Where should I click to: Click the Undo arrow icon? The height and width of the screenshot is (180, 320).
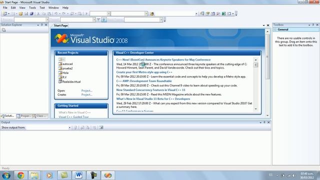55,13
